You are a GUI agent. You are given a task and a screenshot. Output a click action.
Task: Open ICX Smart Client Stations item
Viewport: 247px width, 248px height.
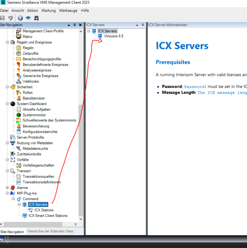point(48,216)
